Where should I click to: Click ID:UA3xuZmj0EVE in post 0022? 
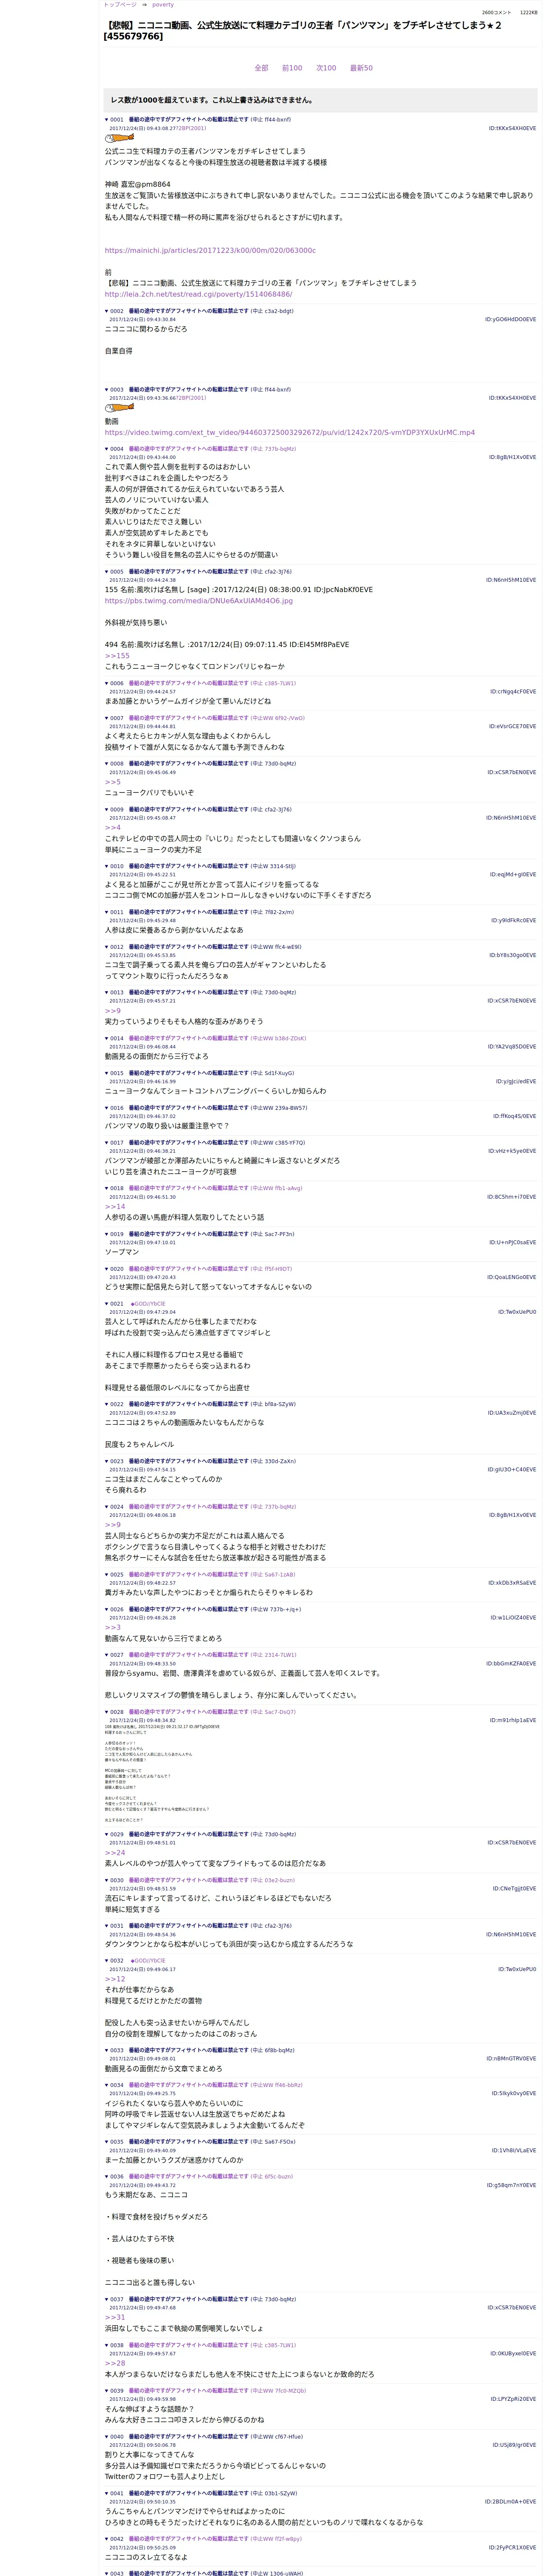click(x=512, y=1413)
